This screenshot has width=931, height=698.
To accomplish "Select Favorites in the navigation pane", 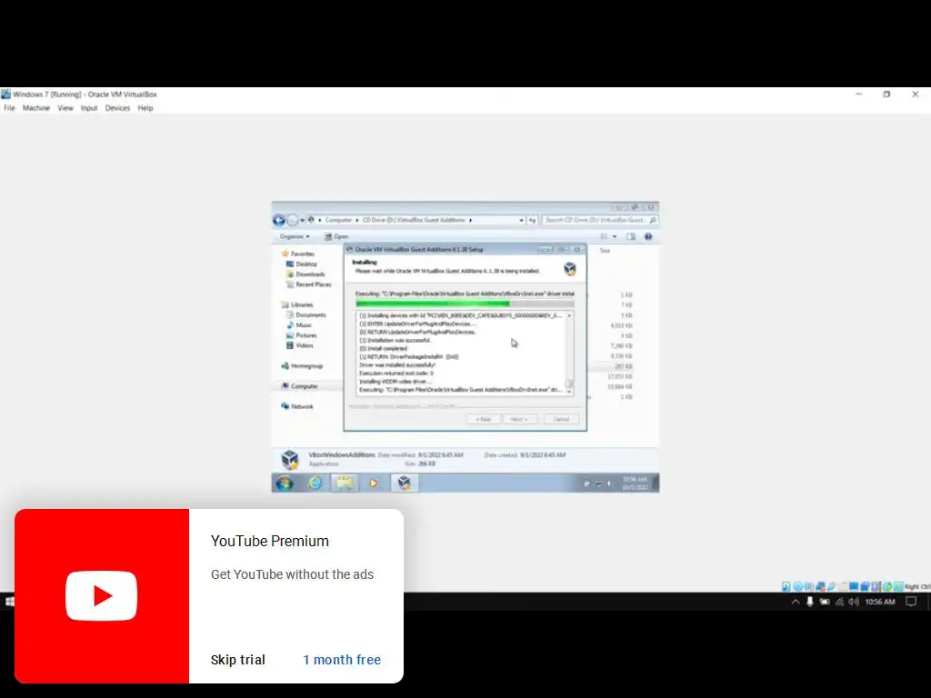I will (x=297, y=254).
